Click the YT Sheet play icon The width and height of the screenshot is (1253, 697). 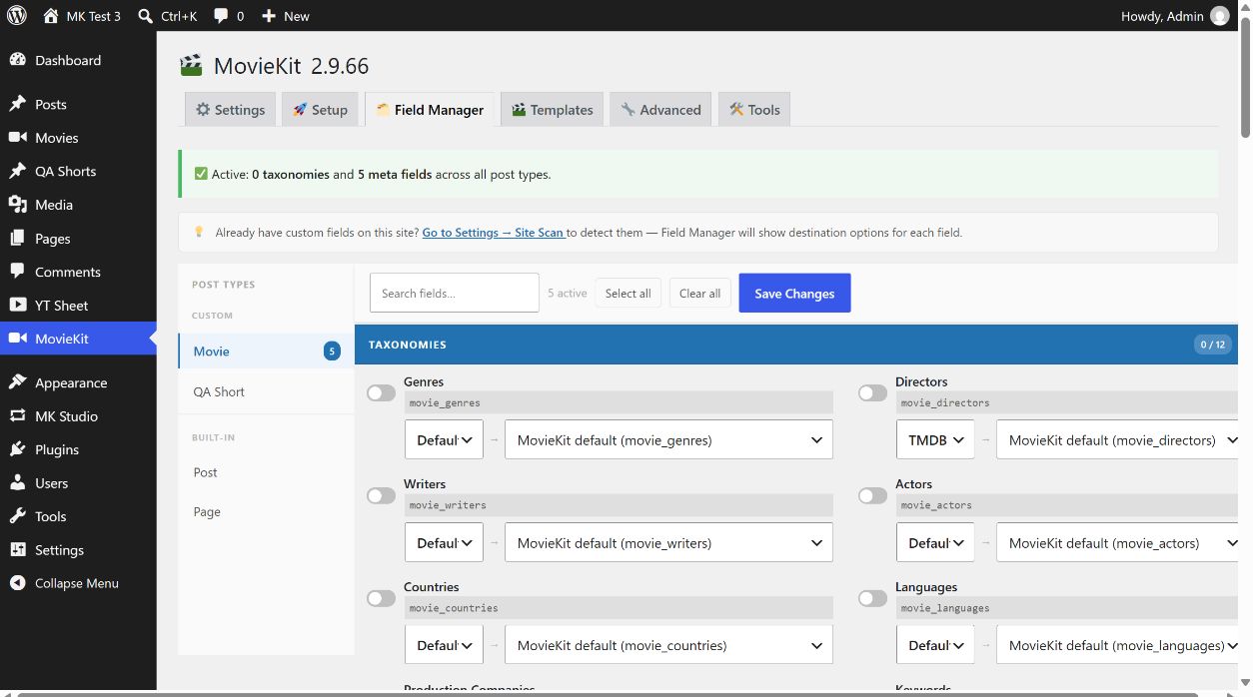coord(17,306)
